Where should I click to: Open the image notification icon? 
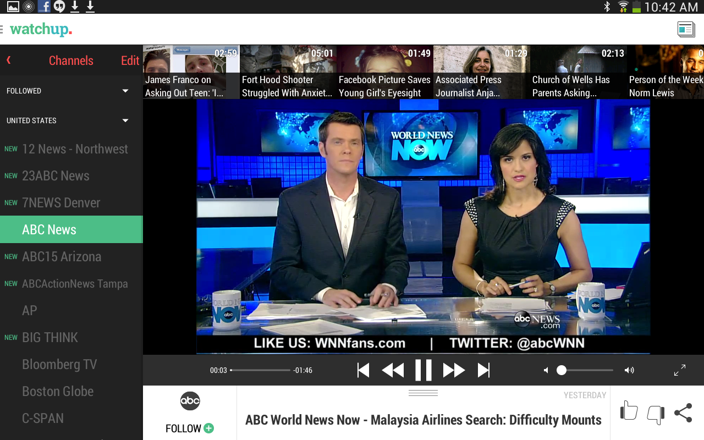tap(13, 7)
